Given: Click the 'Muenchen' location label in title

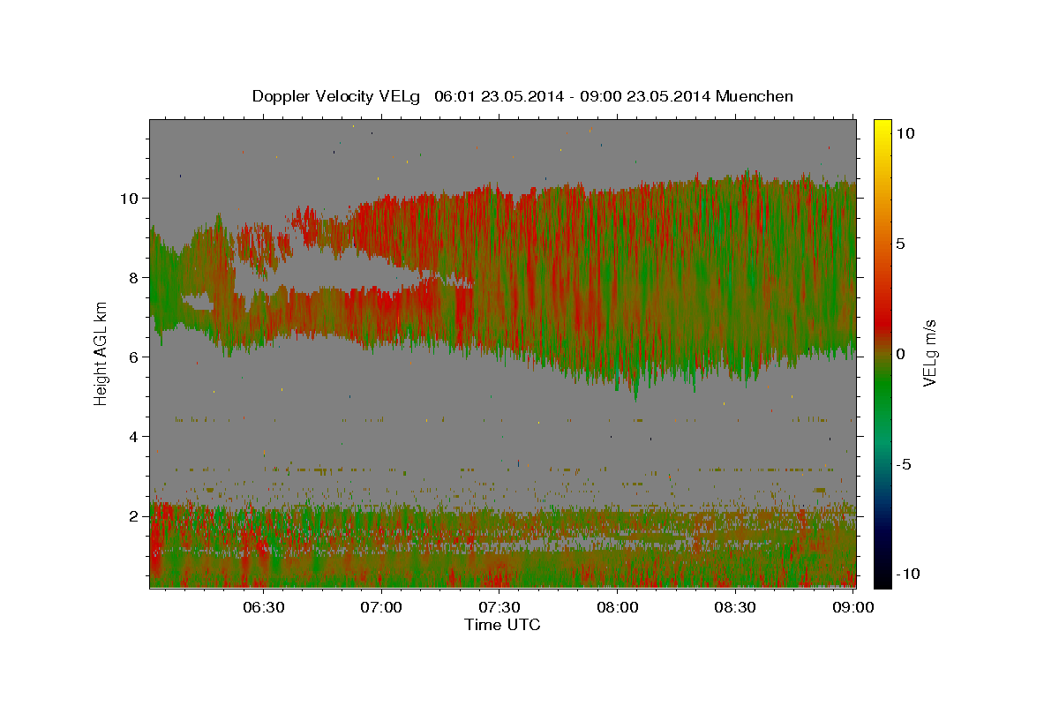Looking at the screenshot, I should [x=755, y=96].
